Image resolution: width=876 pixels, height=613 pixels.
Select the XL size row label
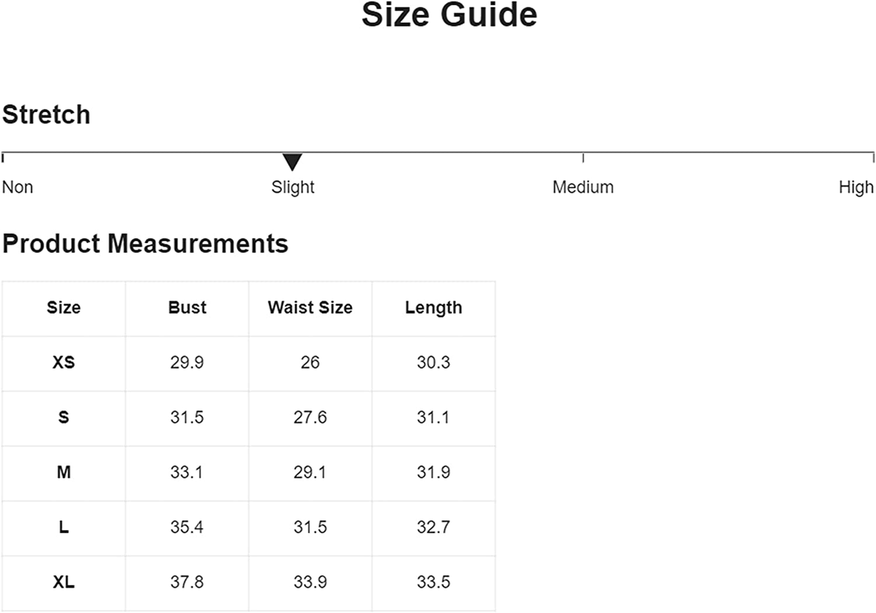pyautogui.click(x=64, y=582)
